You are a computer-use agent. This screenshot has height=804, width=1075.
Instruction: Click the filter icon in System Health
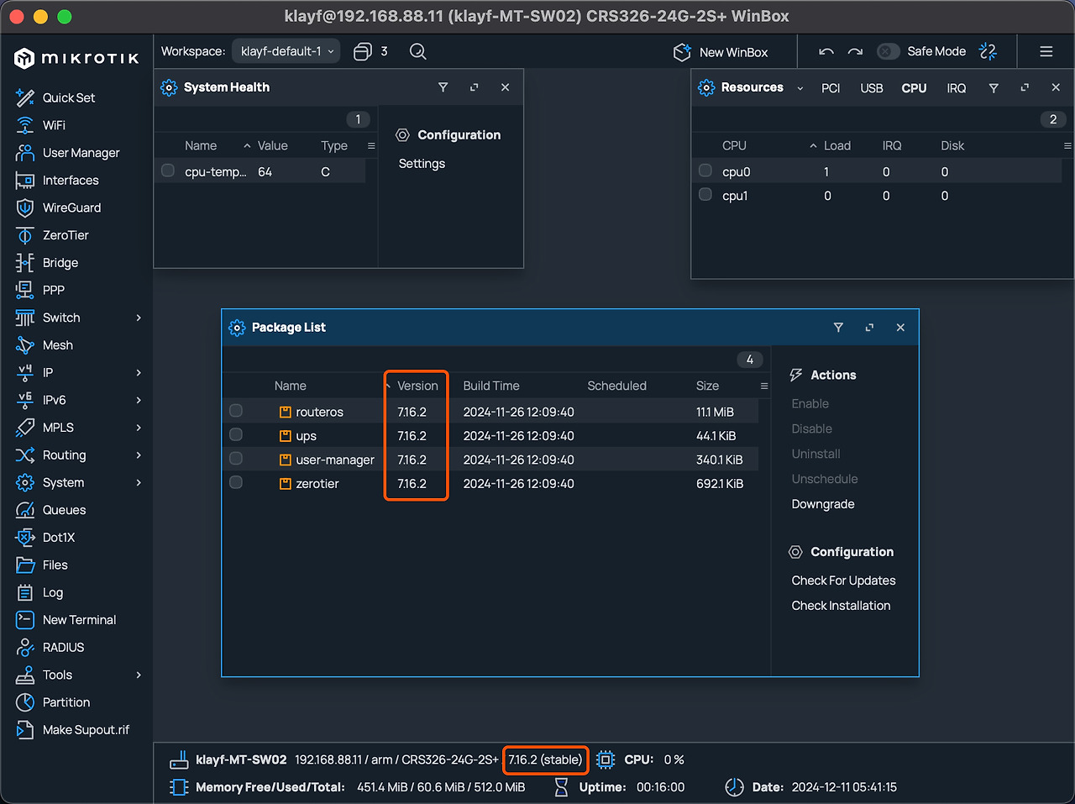[x=443, y=87]
